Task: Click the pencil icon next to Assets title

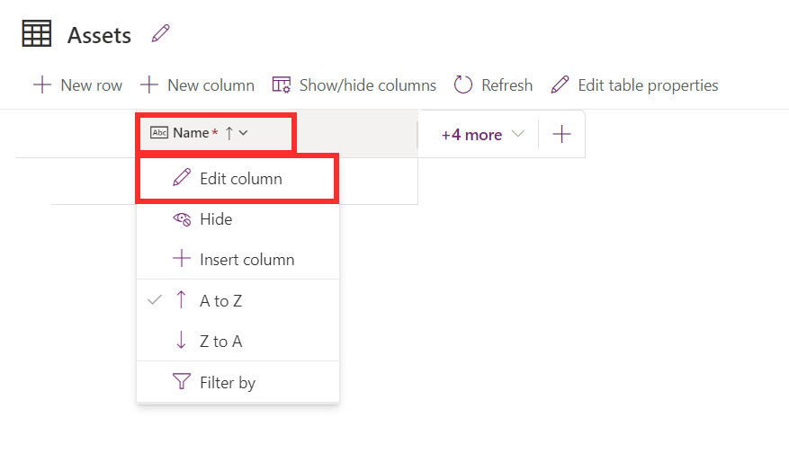Action: (x=160, y=33)
